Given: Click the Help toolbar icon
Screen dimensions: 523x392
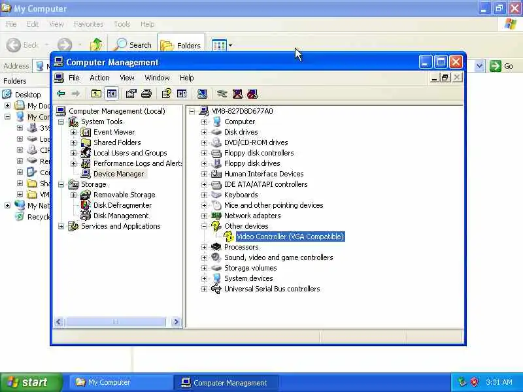Looking at the screenshot, I should click(x=167, y=93).
